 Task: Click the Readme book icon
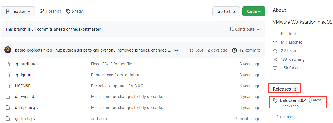pyautogui.click(x=275, y=34)
